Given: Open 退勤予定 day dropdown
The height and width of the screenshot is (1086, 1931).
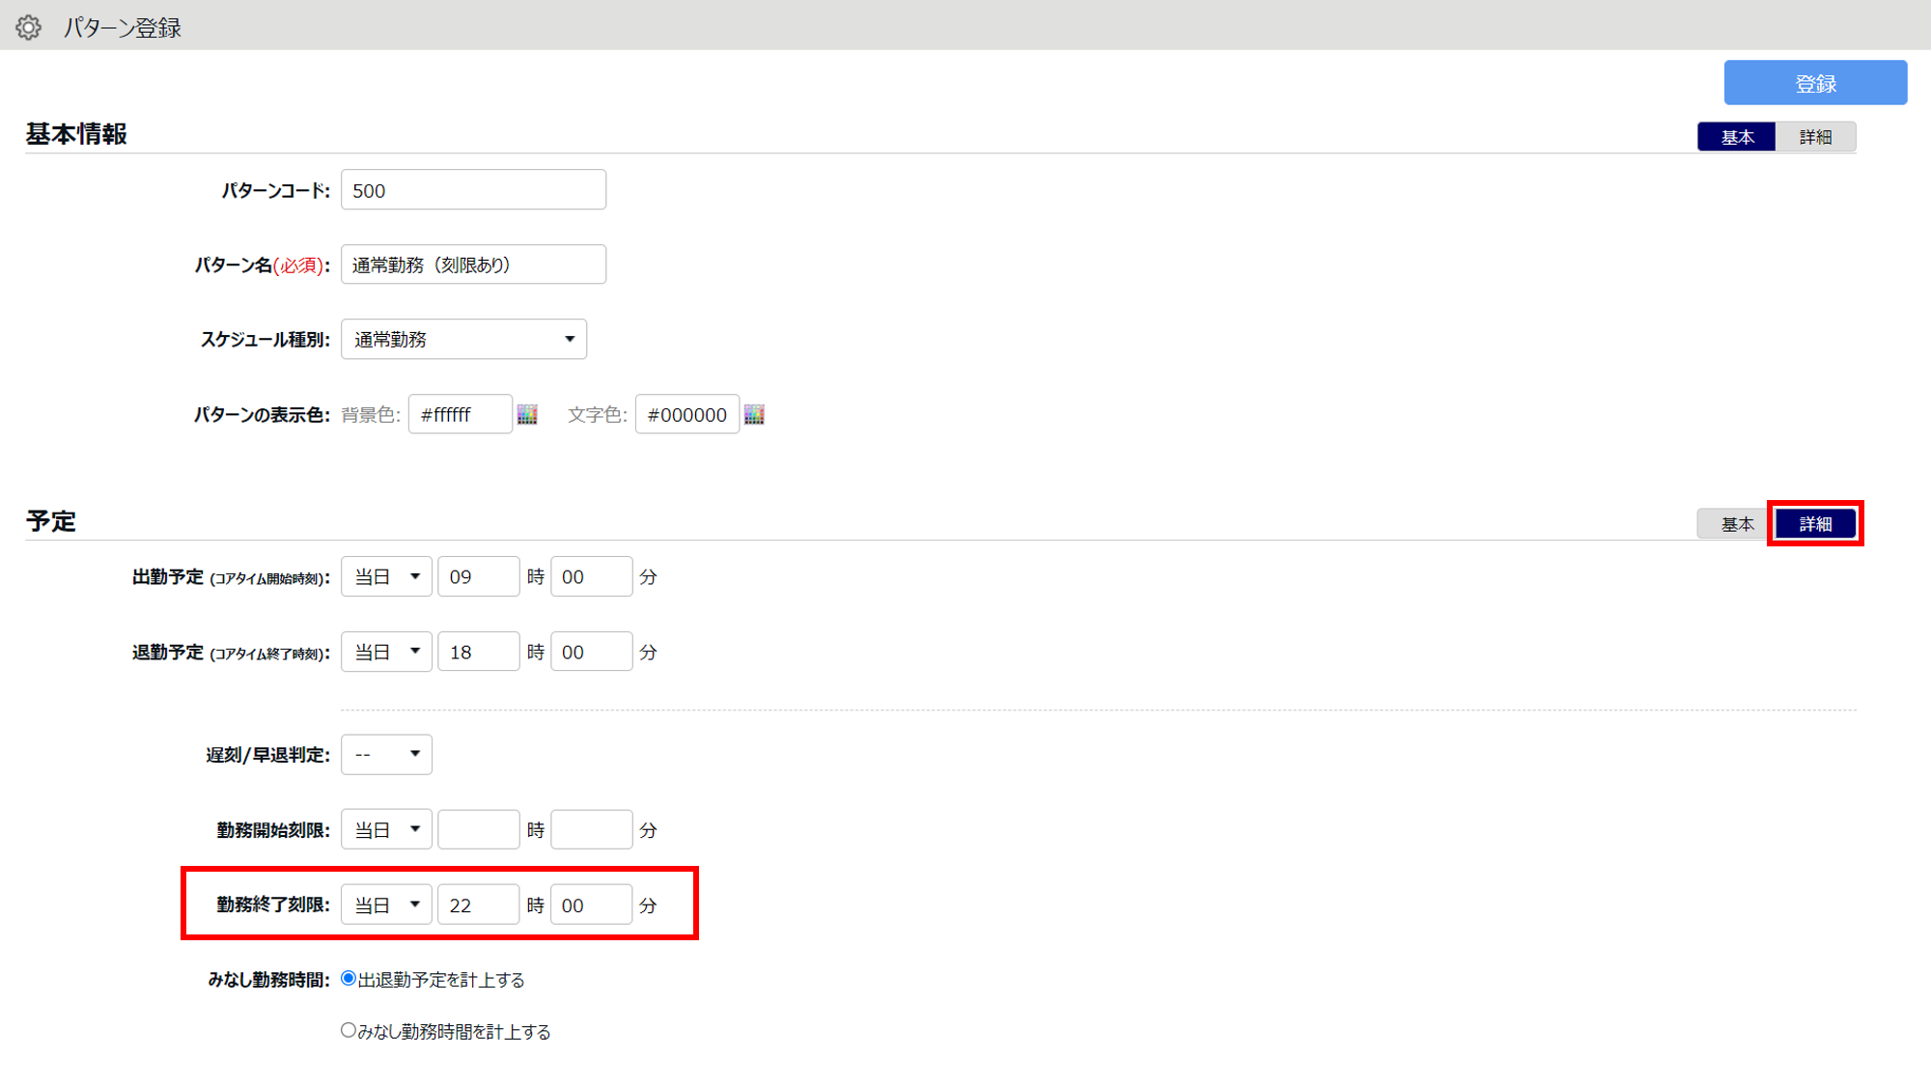Looking at the screenshot, I should (386, 653).
